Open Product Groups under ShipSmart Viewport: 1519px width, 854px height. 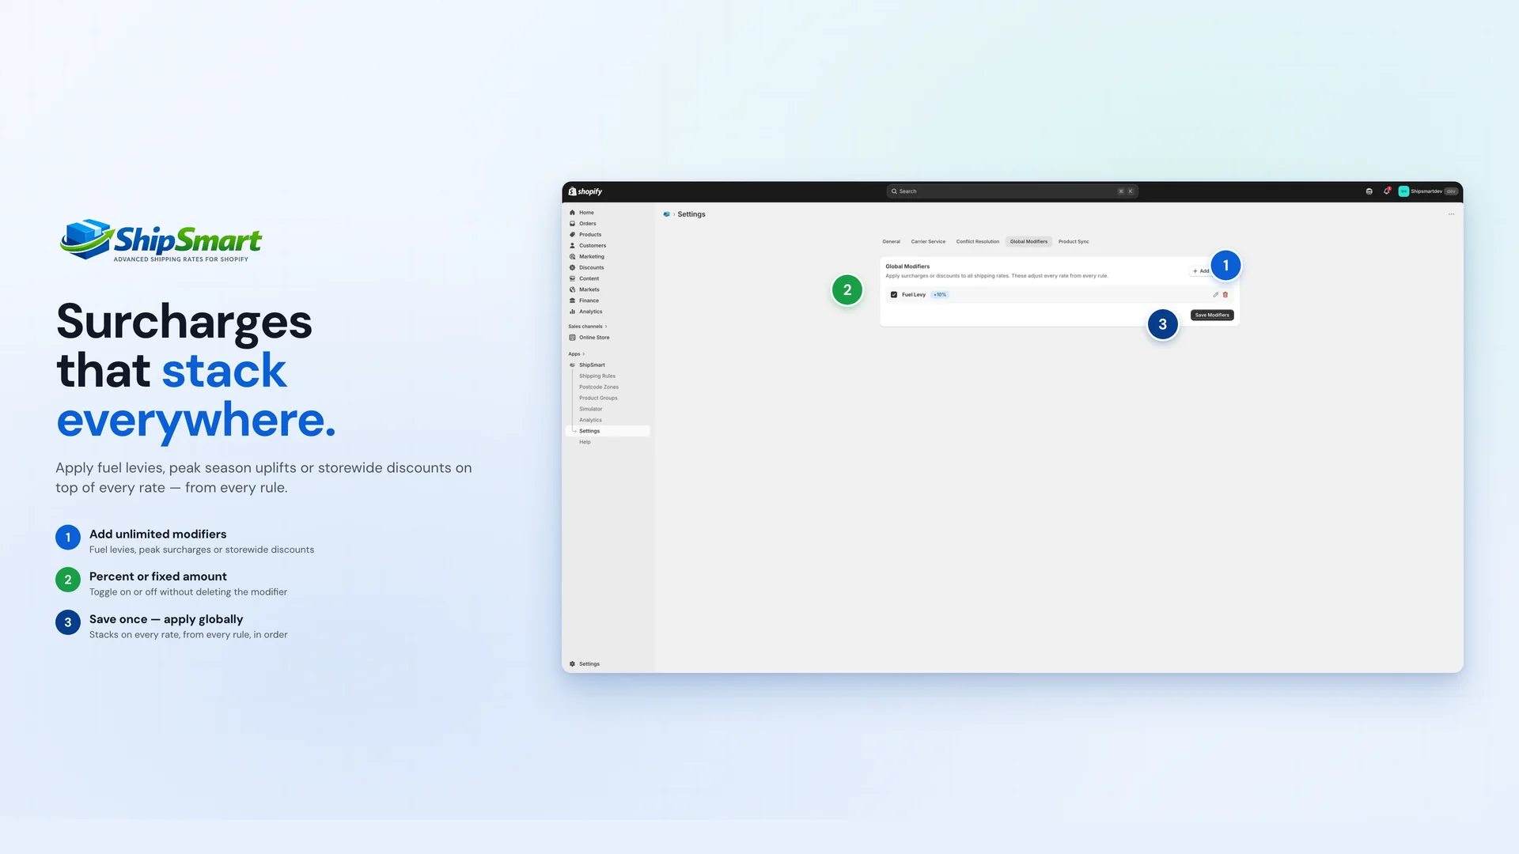(x=598, y=399)
